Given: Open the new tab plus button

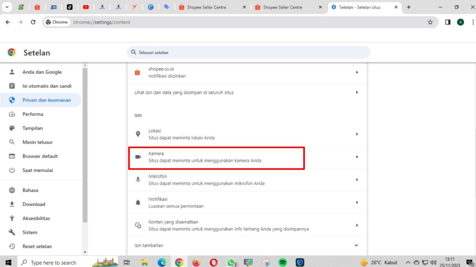Looking at the screenshot, I should click(x=409, y=7).
